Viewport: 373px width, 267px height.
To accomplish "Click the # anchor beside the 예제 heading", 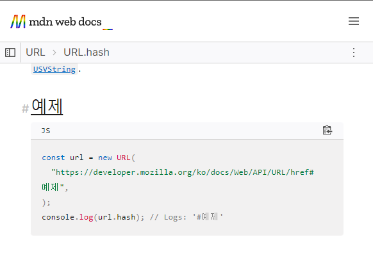I will [25, 109].
